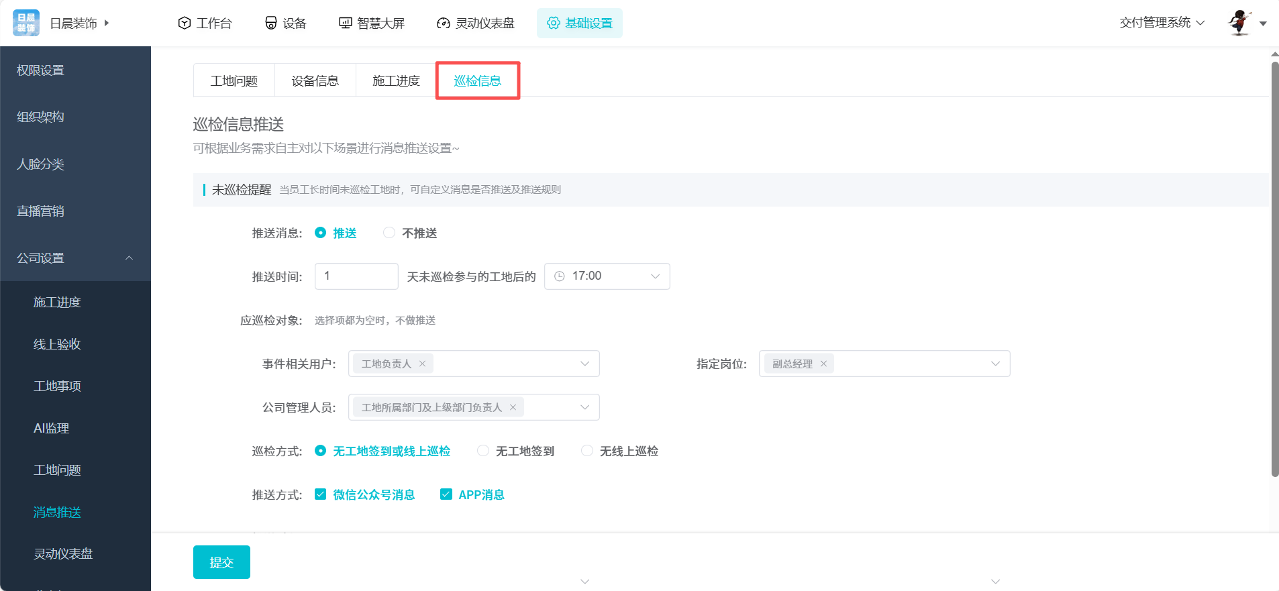
Task: Switch to the 设备信息 tab
Action: (x=315, y=81)
